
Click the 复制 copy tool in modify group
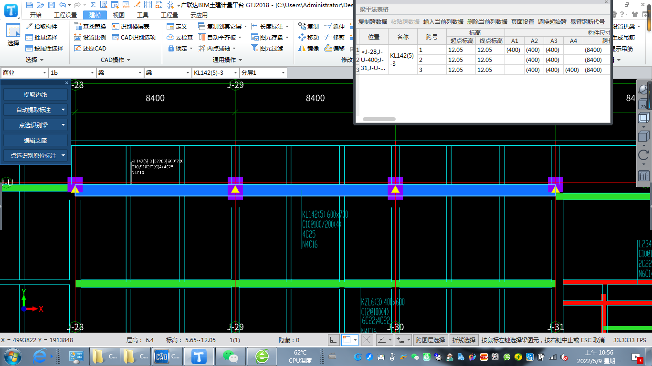tap(308, 26)
